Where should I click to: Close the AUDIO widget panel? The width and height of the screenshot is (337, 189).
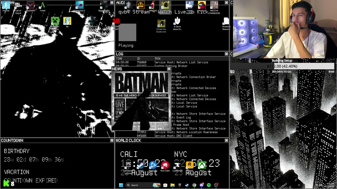click(226, 3)
